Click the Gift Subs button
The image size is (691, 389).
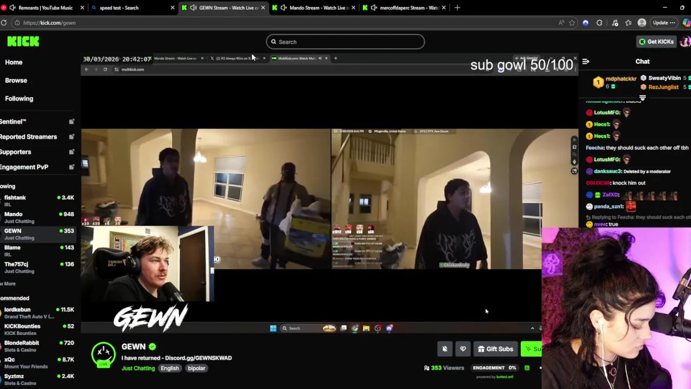coord(495,349)
